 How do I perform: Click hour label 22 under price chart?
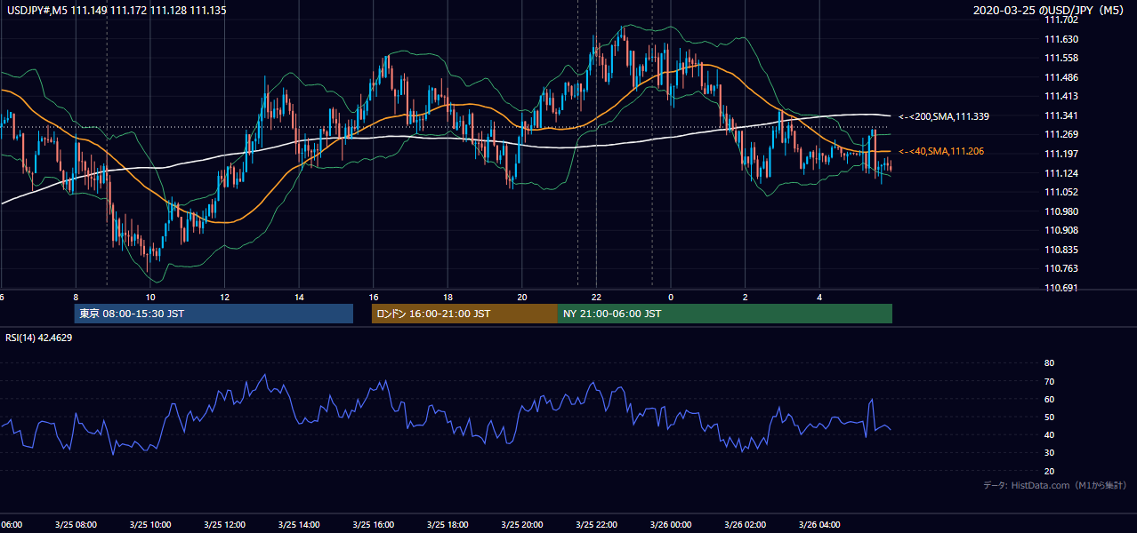pos(596,297)
